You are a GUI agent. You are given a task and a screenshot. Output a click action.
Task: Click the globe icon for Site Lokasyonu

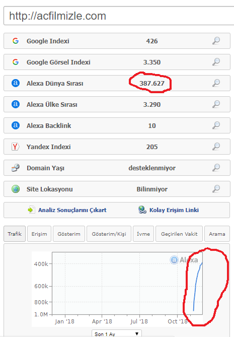tap(16, 189)
